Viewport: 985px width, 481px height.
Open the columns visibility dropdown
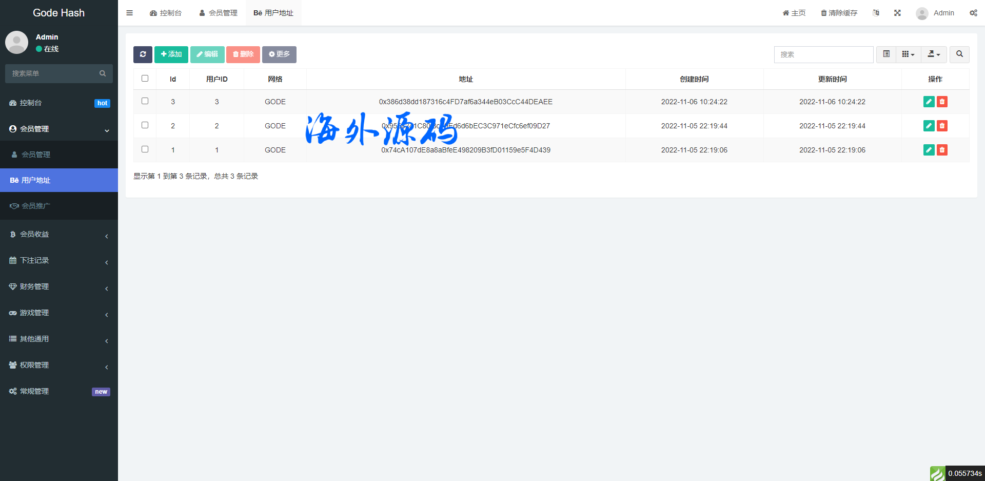[x=908, y=54]
